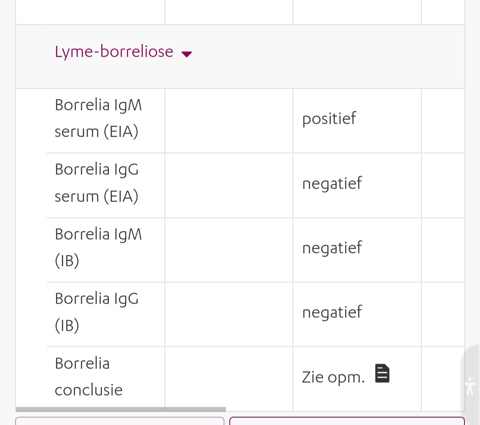Select the Borrelia IgG (IB) row label
Image resolution: width=480 pixels, height=425 pixels.
[97, 312]
